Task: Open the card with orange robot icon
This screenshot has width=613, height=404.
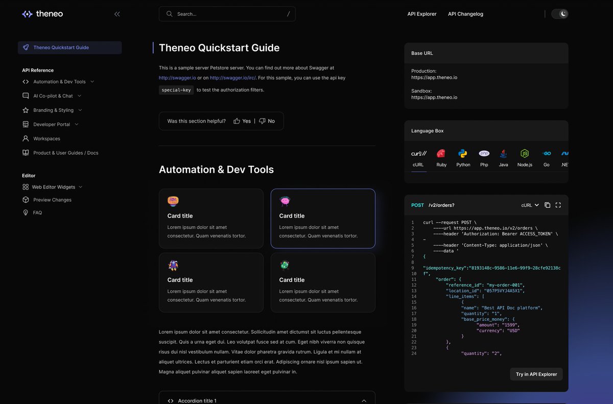Action: click(211, 219)
